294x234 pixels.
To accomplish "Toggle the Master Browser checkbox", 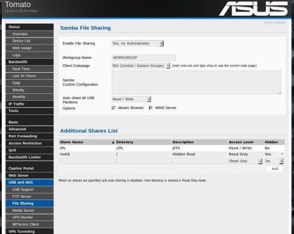I will (x=113, y=108).
